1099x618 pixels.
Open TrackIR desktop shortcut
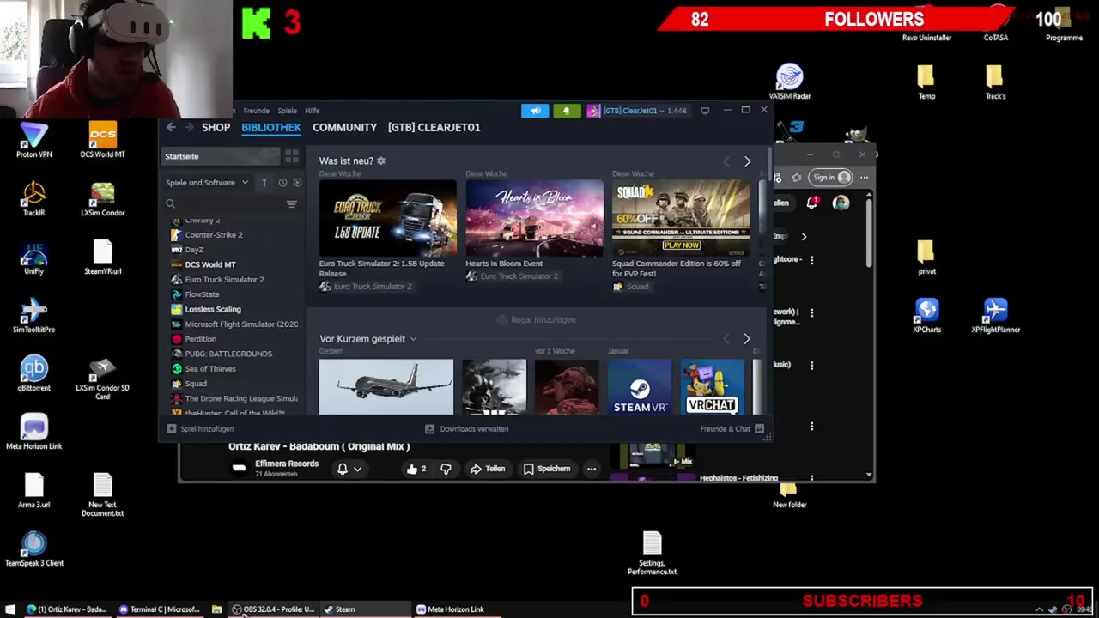point(34,198)
